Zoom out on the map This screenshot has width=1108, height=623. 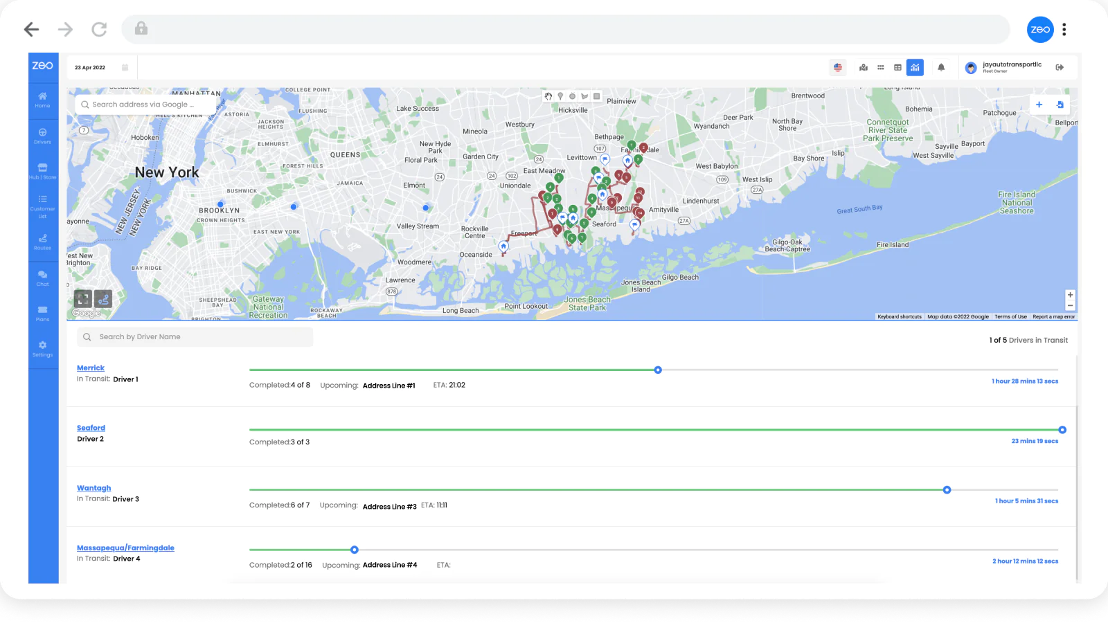(1071, 305)
